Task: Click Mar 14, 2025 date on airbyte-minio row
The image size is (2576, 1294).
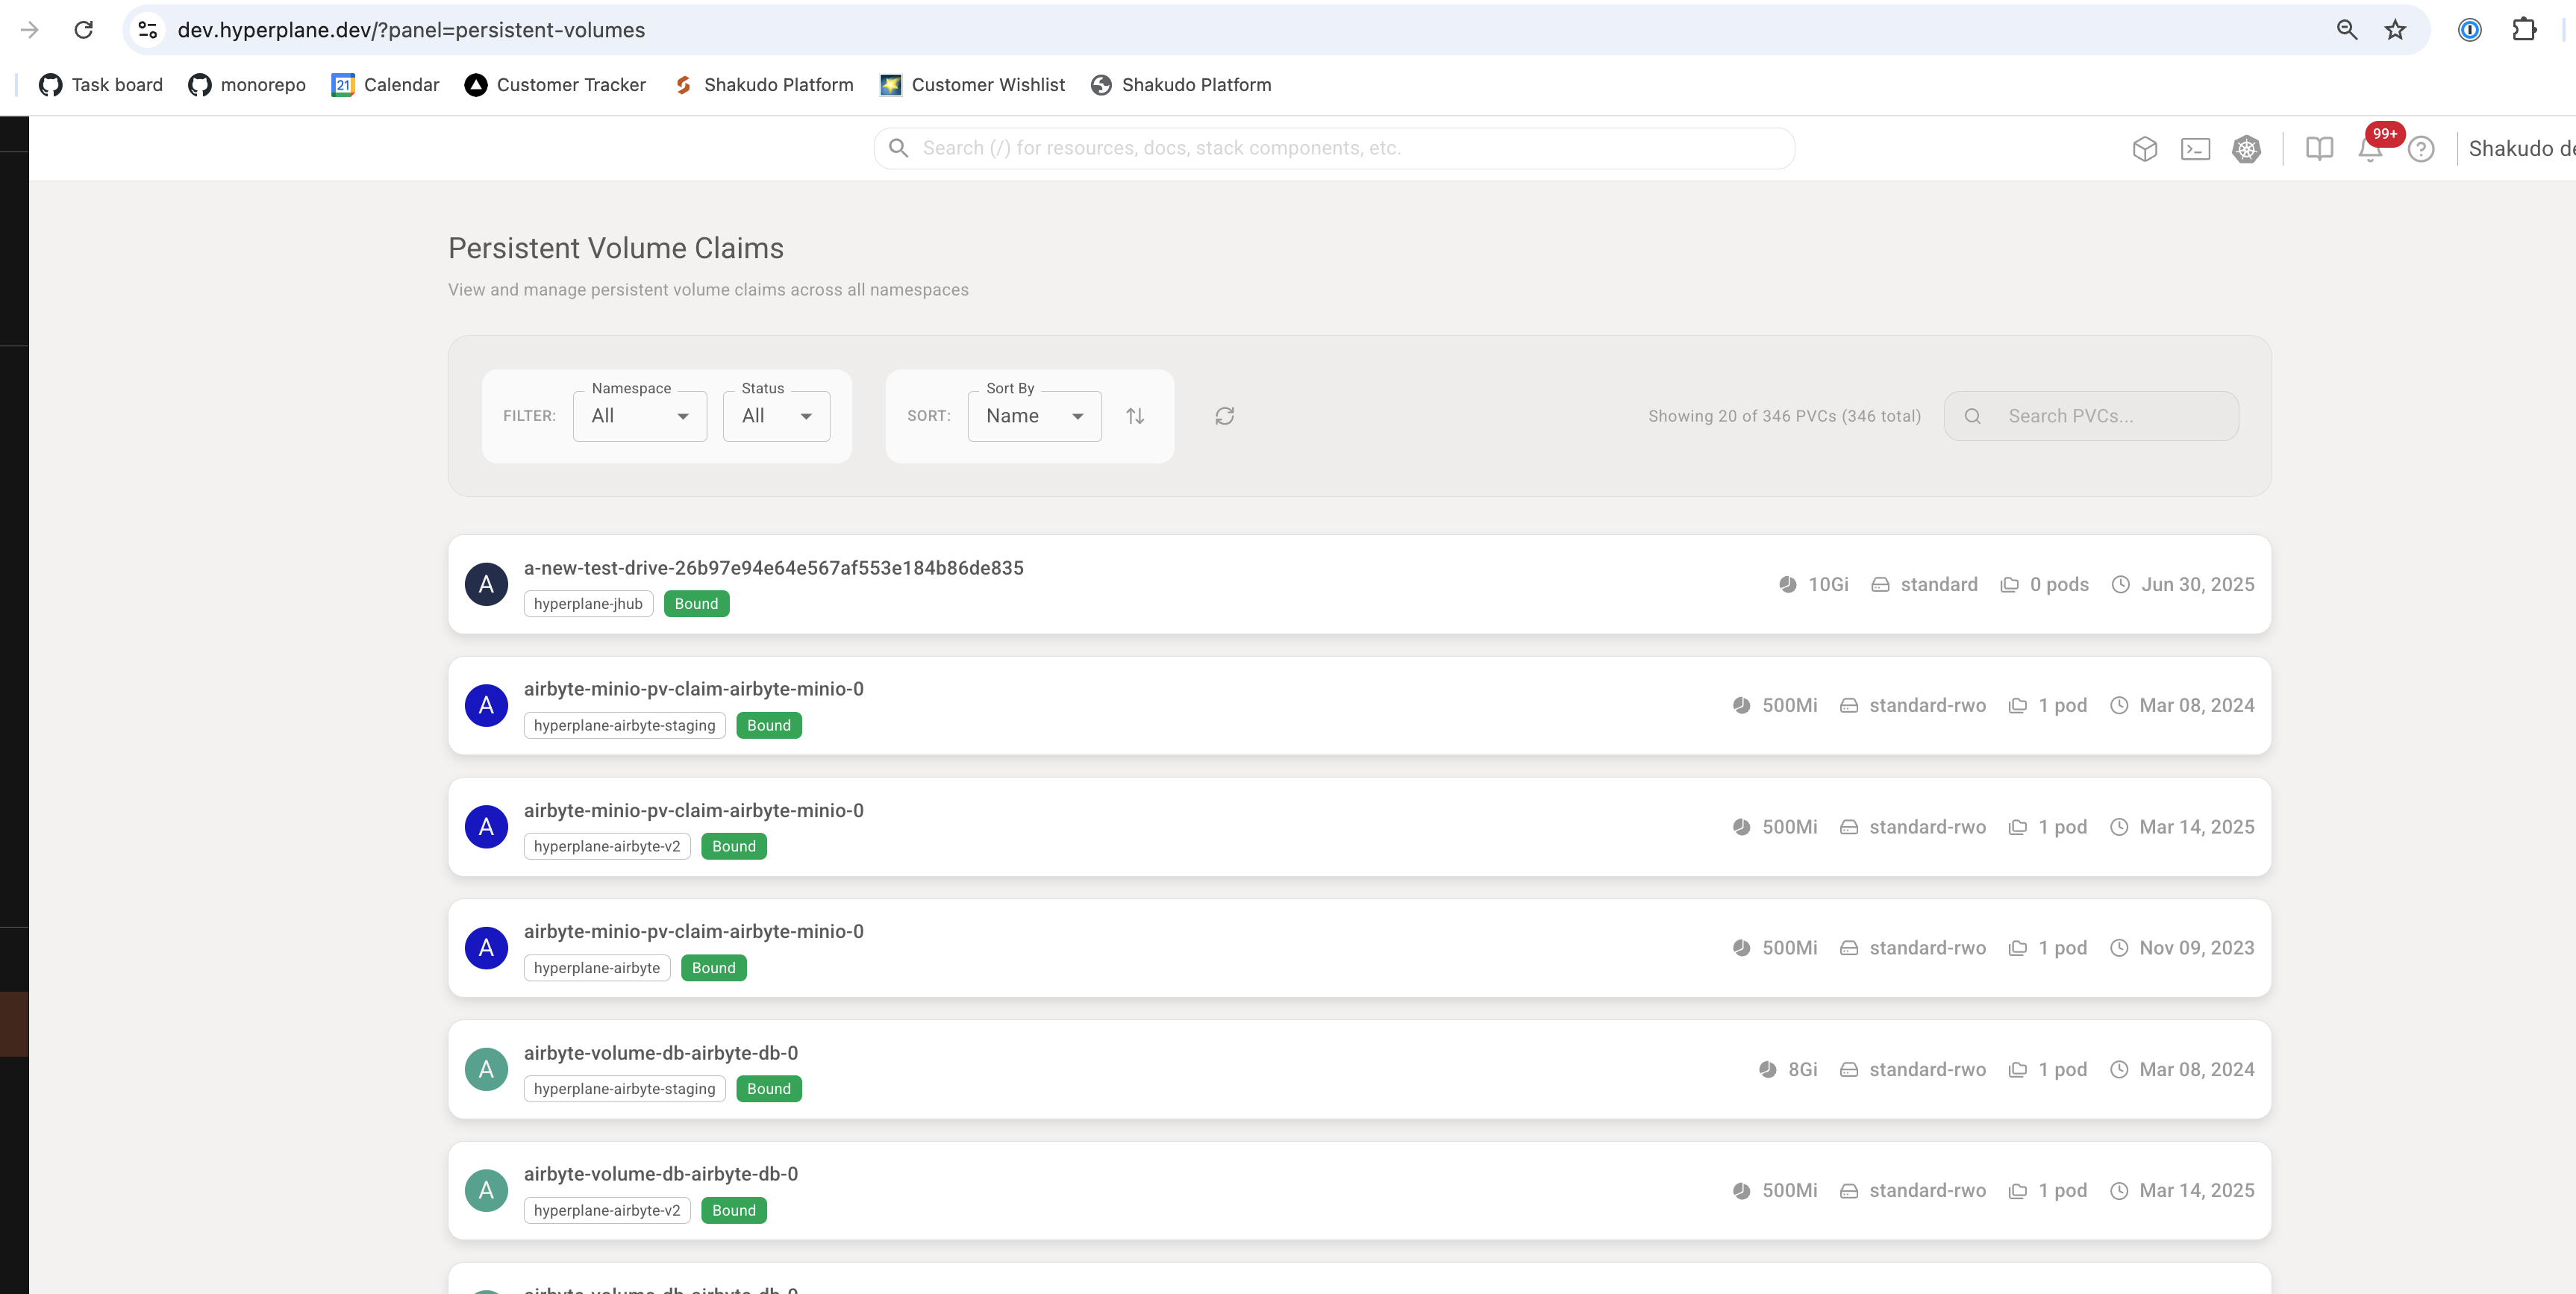Action: [x=2196, y=827]
